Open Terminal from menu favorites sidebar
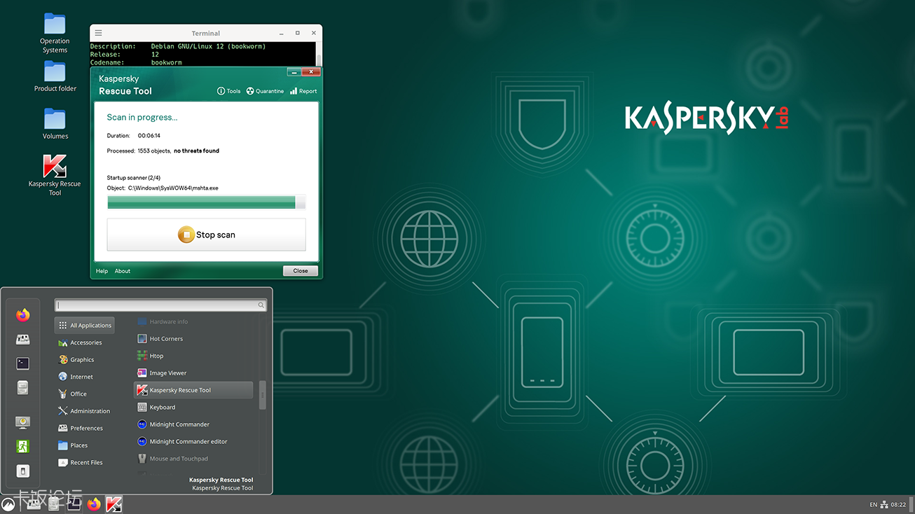The height and width of the screenshot is (514, 915). pos(23,363)
